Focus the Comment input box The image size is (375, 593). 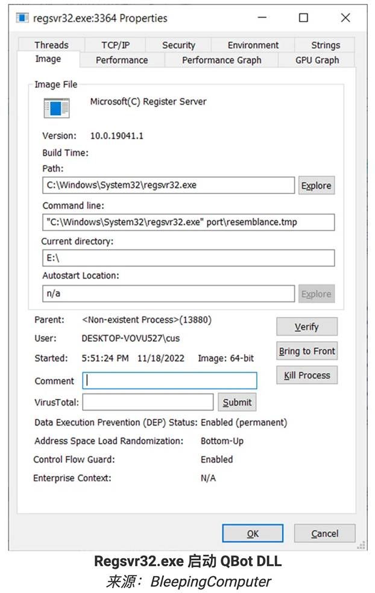[169, 380]
